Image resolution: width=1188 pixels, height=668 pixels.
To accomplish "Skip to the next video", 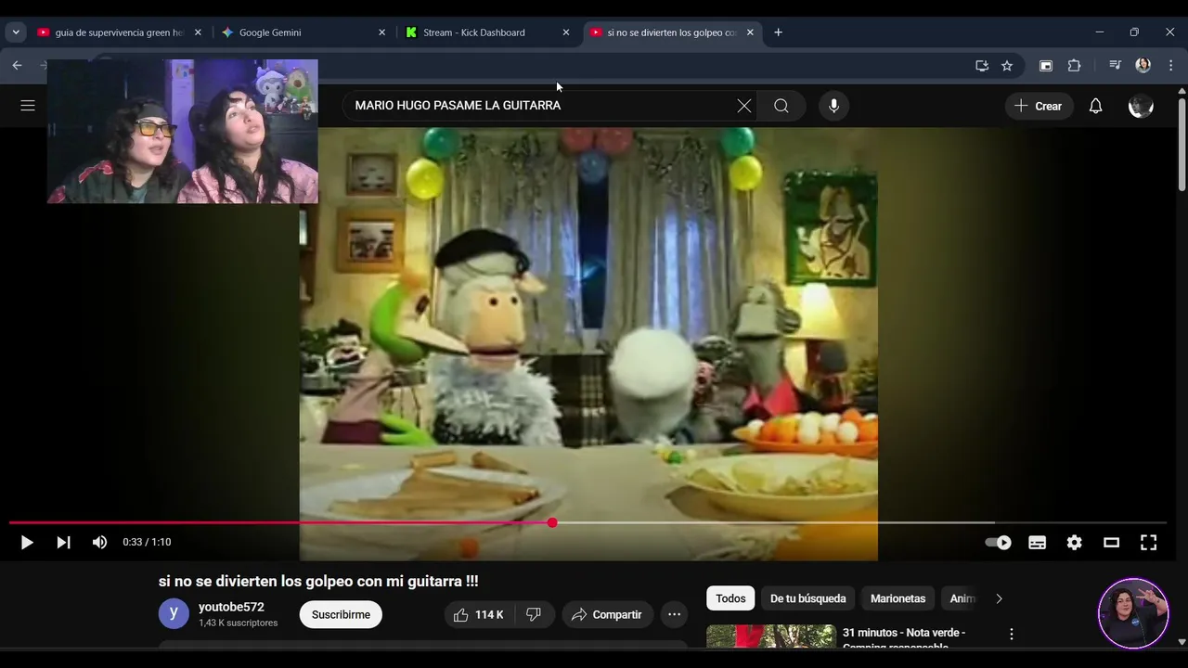I will coord(63,543).
